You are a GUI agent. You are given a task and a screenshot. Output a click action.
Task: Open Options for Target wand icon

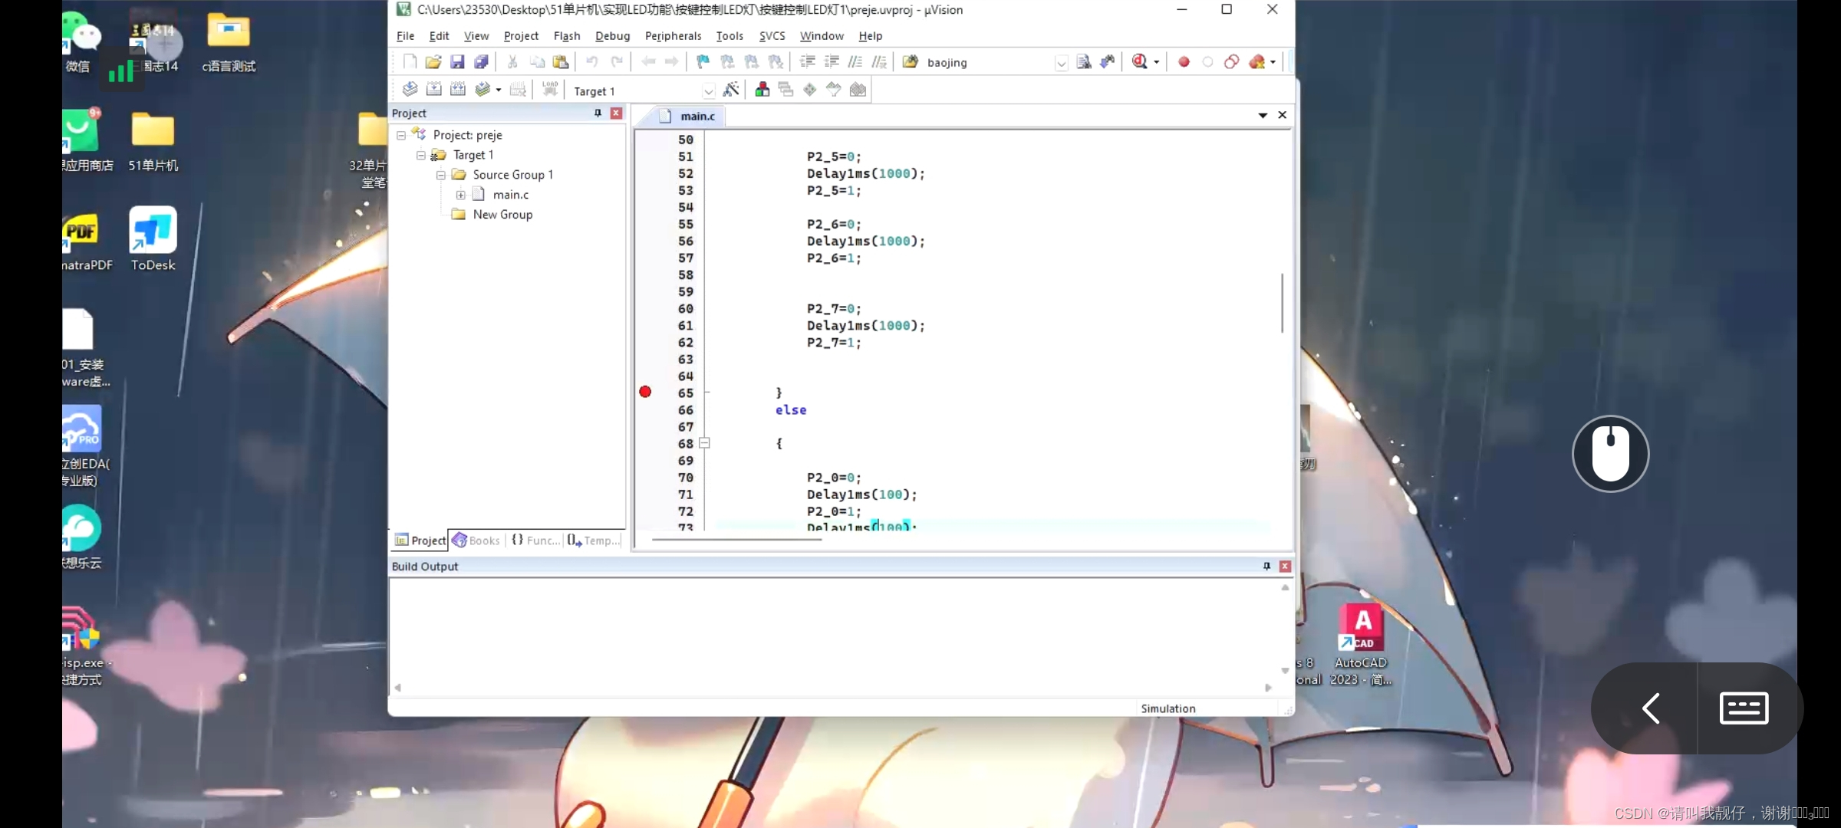click(731, 90)
